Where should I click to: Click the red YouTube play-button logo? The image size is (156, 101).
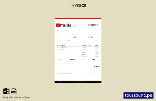(x=58, y=25)
